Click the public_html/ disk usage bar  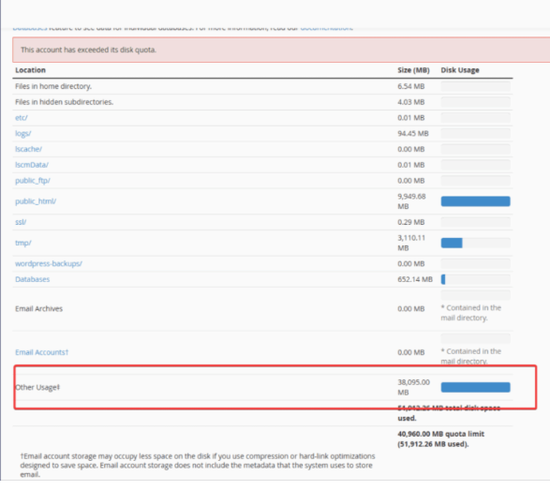[475, 201]
